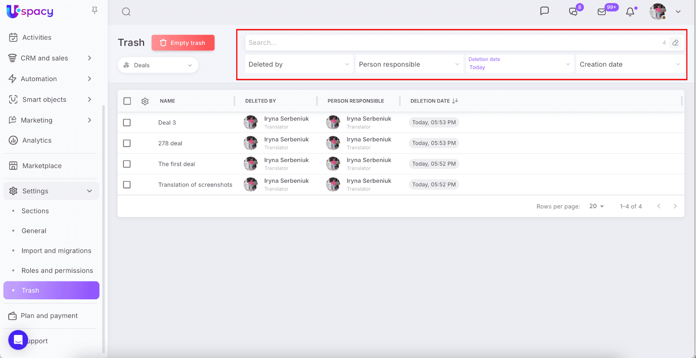The width and height of the screenshot is (696, 358).
Task: Clear filters with the eraser icon
Action: pyautogui.click(x=675, y=43)
